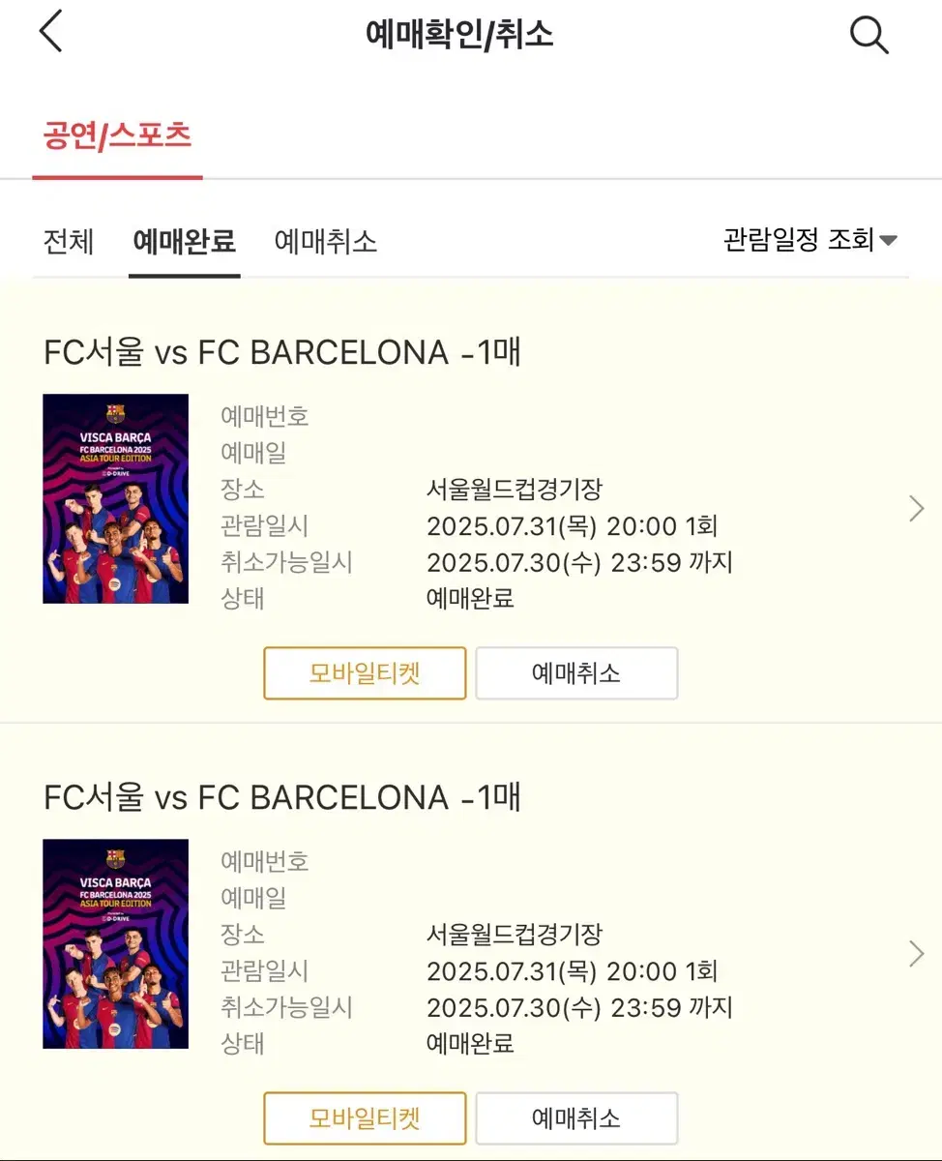The height and width of the screenshot is (1161, 942).
Task: Switch to the 예매취소 tab
Action: 325,241
